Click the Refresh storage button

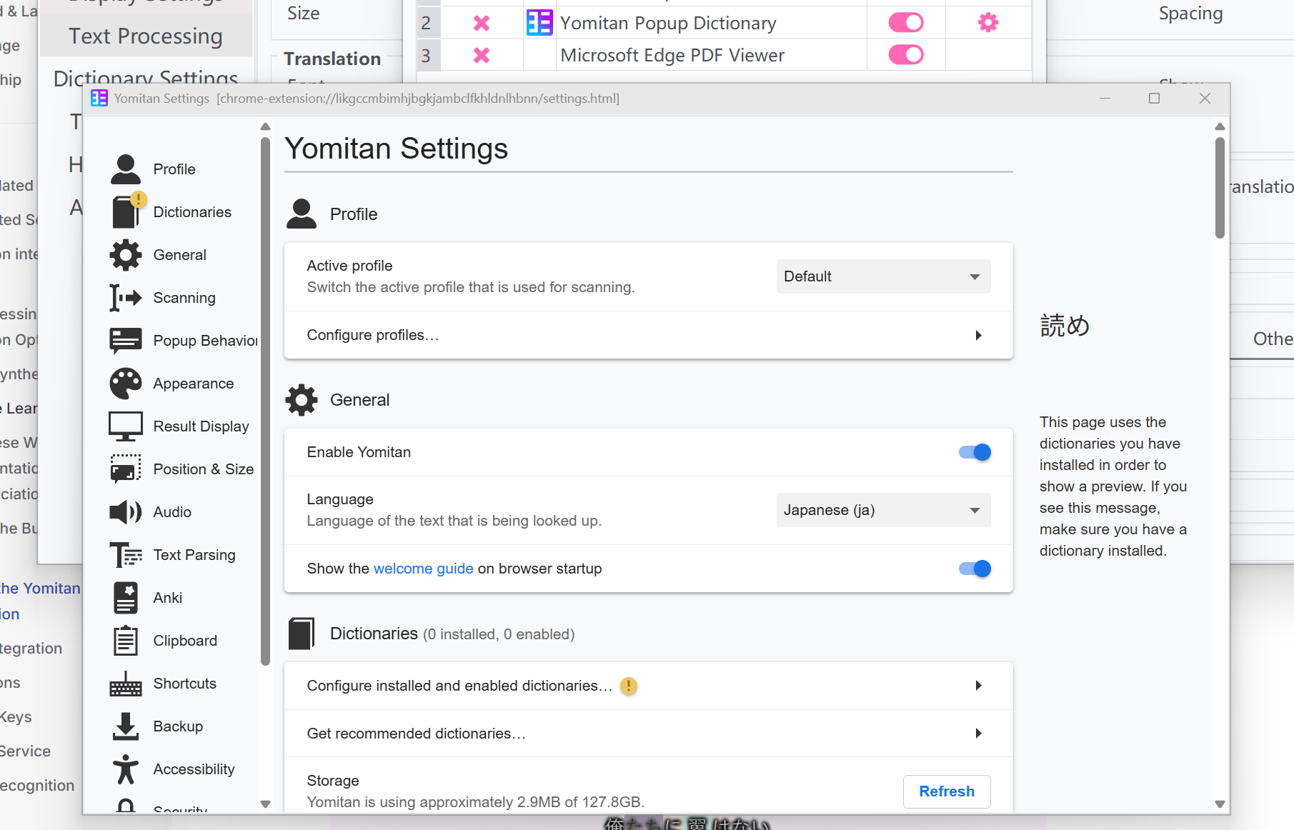[x=947, y=791]
